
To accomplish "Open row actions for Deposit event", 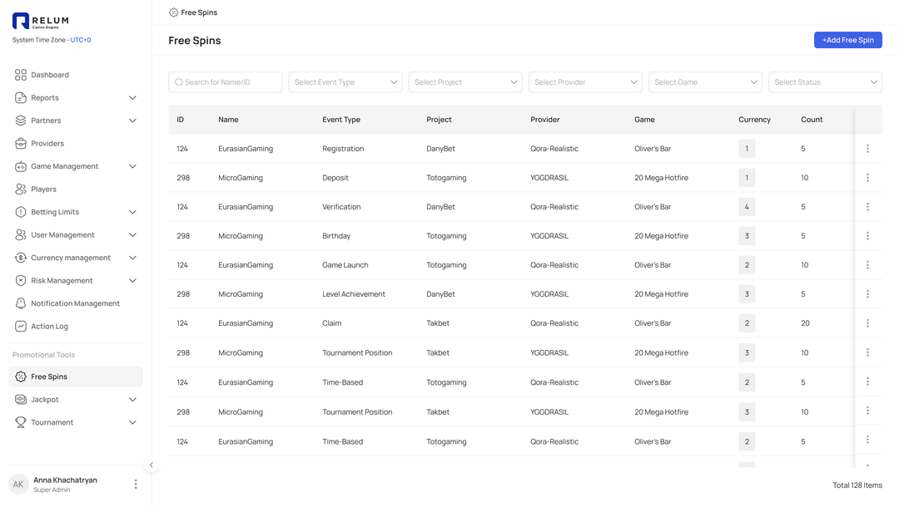I will tap(867, 178).
